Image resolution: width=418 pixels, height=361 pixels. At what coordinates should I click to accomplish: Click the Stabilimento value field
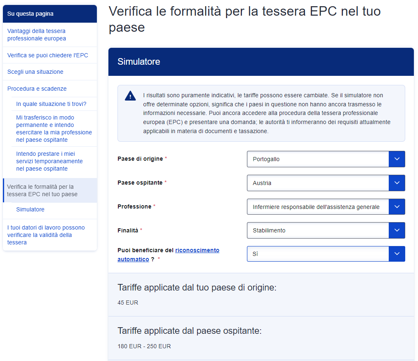coord(317,230)
